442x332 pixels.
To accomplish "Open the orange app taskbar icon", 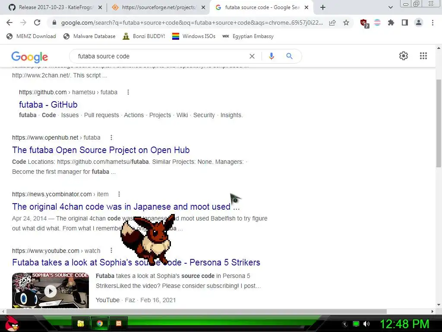I will coord(119,323).
